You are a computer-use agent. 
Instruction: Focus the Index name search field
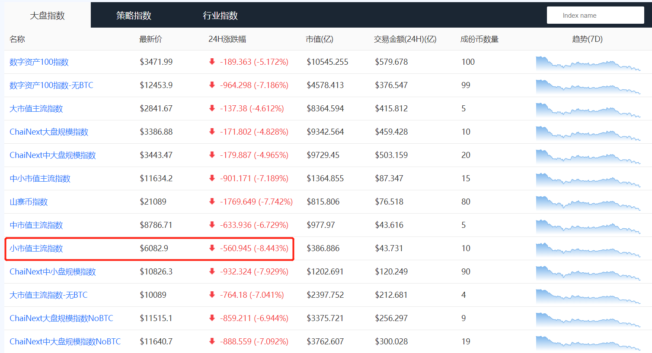595,15
